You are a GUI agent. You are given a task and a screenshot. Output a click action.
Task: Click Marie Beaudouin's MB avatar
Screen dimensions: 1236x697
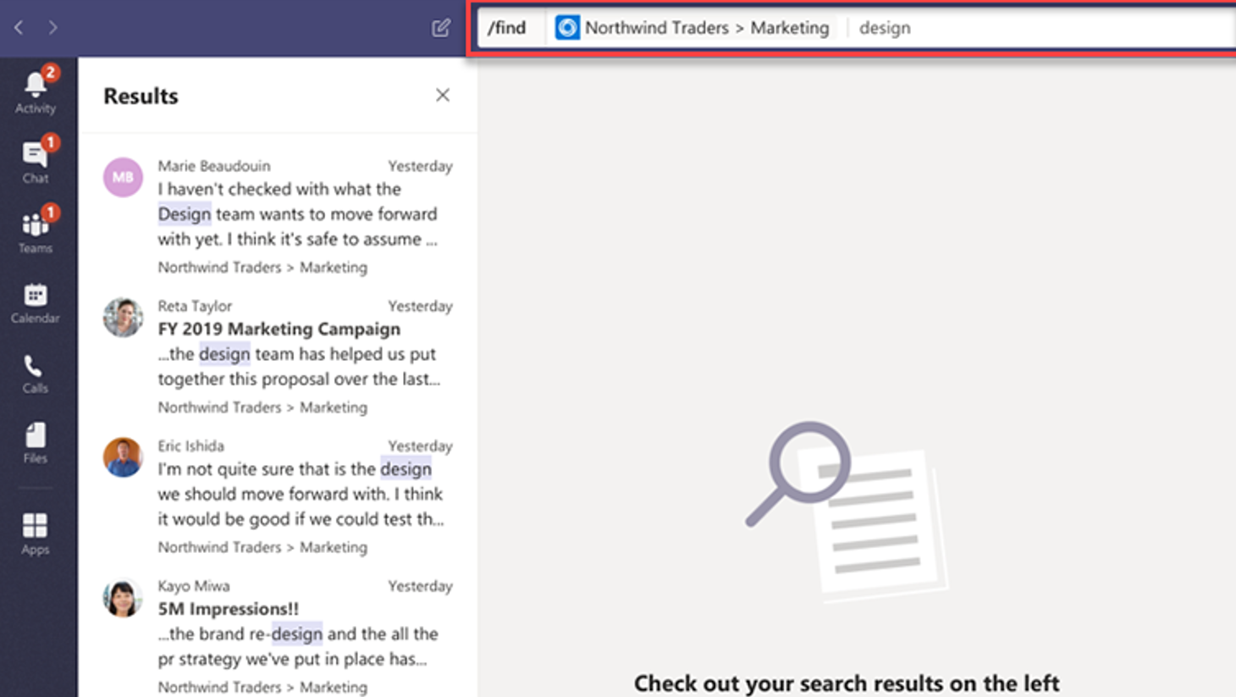123,177
